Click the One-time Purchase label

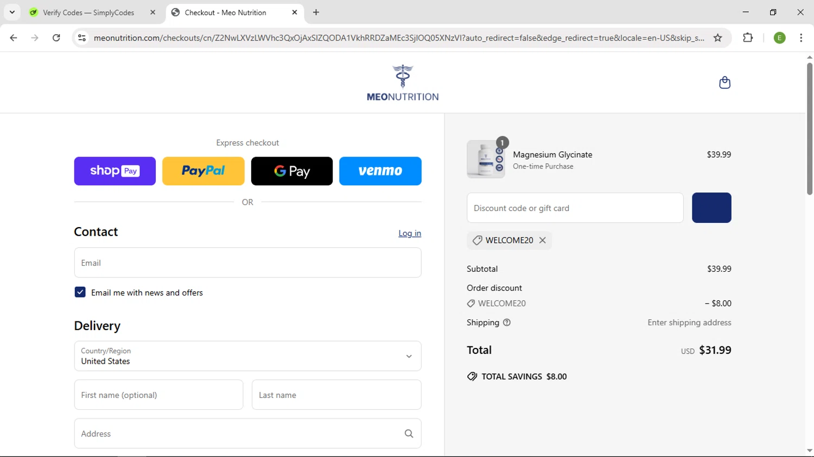coord(543,166)
